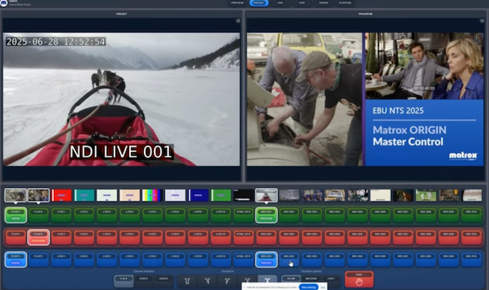Select the middle transition type icon
This screenshot has height=290, width=489.
click(227, 281)
